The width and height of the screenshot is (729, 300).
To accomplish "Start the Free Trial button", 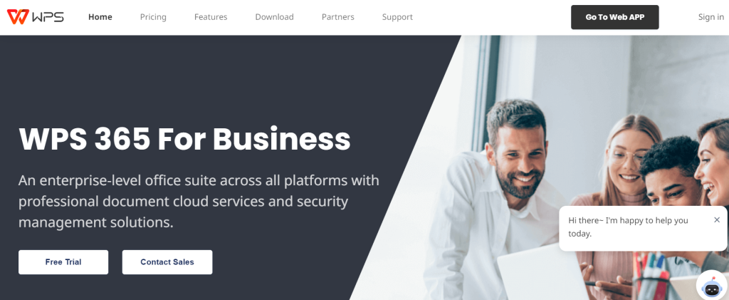I will tap(63, 262).
